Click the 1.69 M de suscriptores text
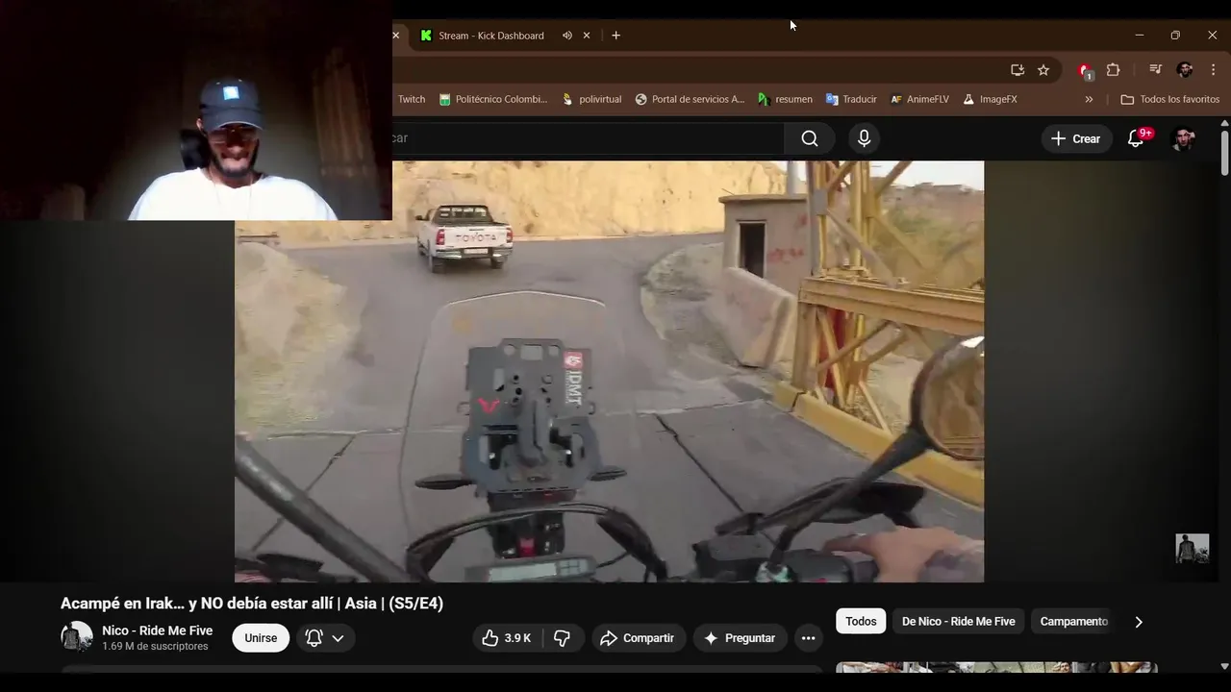This screenshot has width=1231, height=692. click(x=155, y=647)
